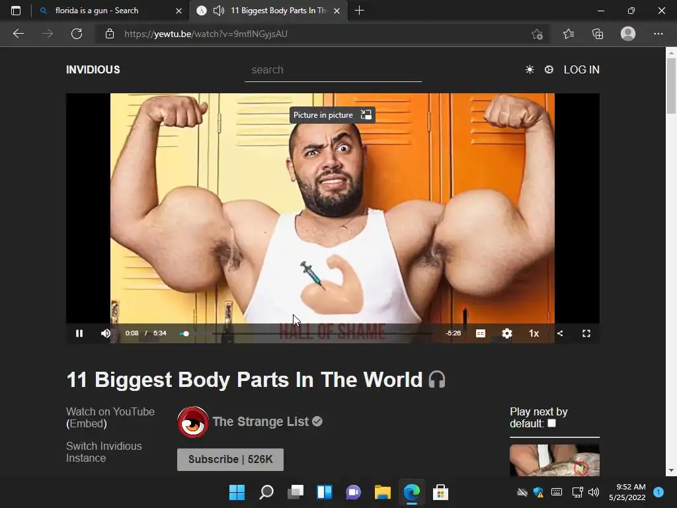Open the Windows Start menu
Viewport: 677px width, 508px height.
(237, 492)
